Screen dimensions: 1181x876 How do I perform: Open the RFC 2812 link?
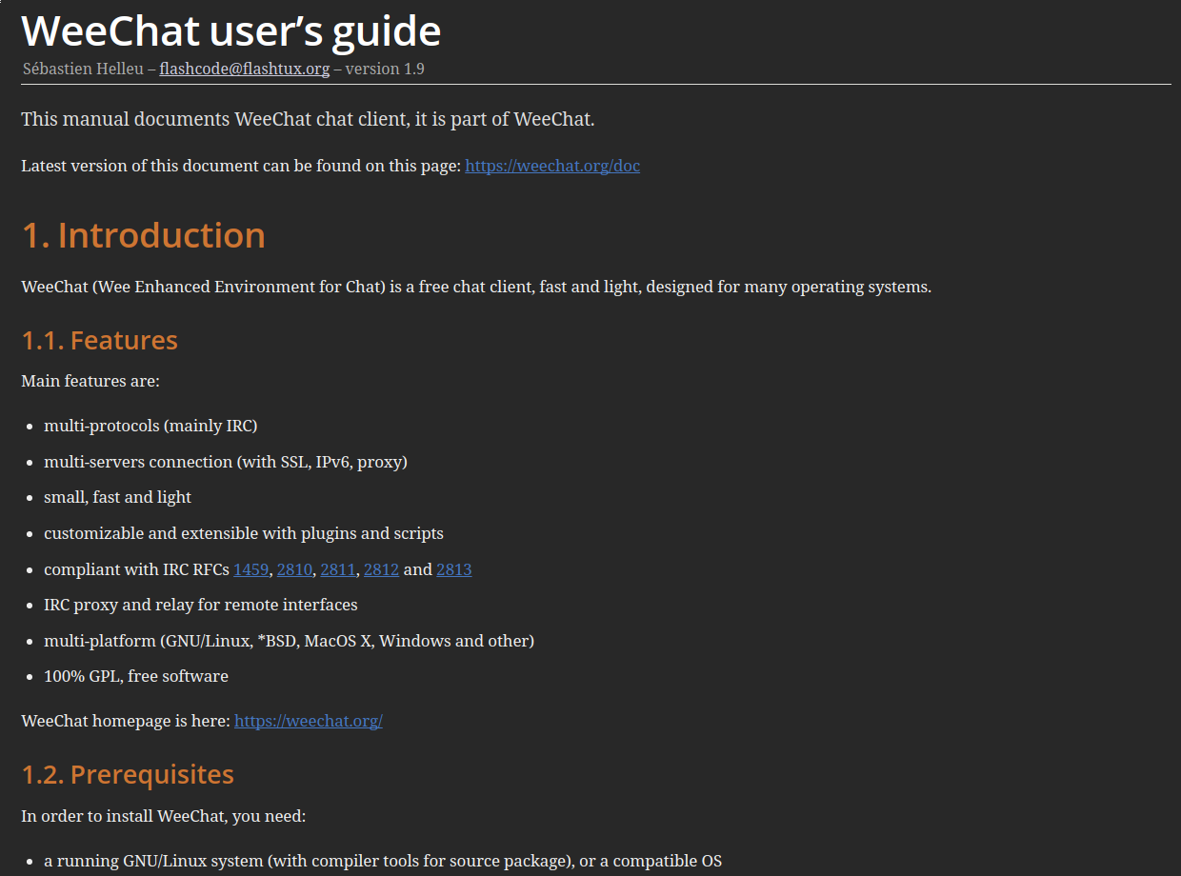coord(381,569)
